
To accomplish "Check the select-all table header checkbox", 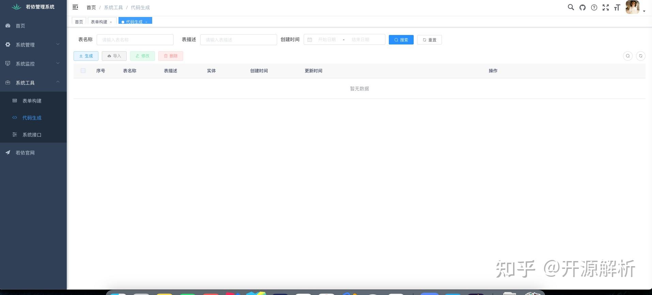I will [83, 71].
